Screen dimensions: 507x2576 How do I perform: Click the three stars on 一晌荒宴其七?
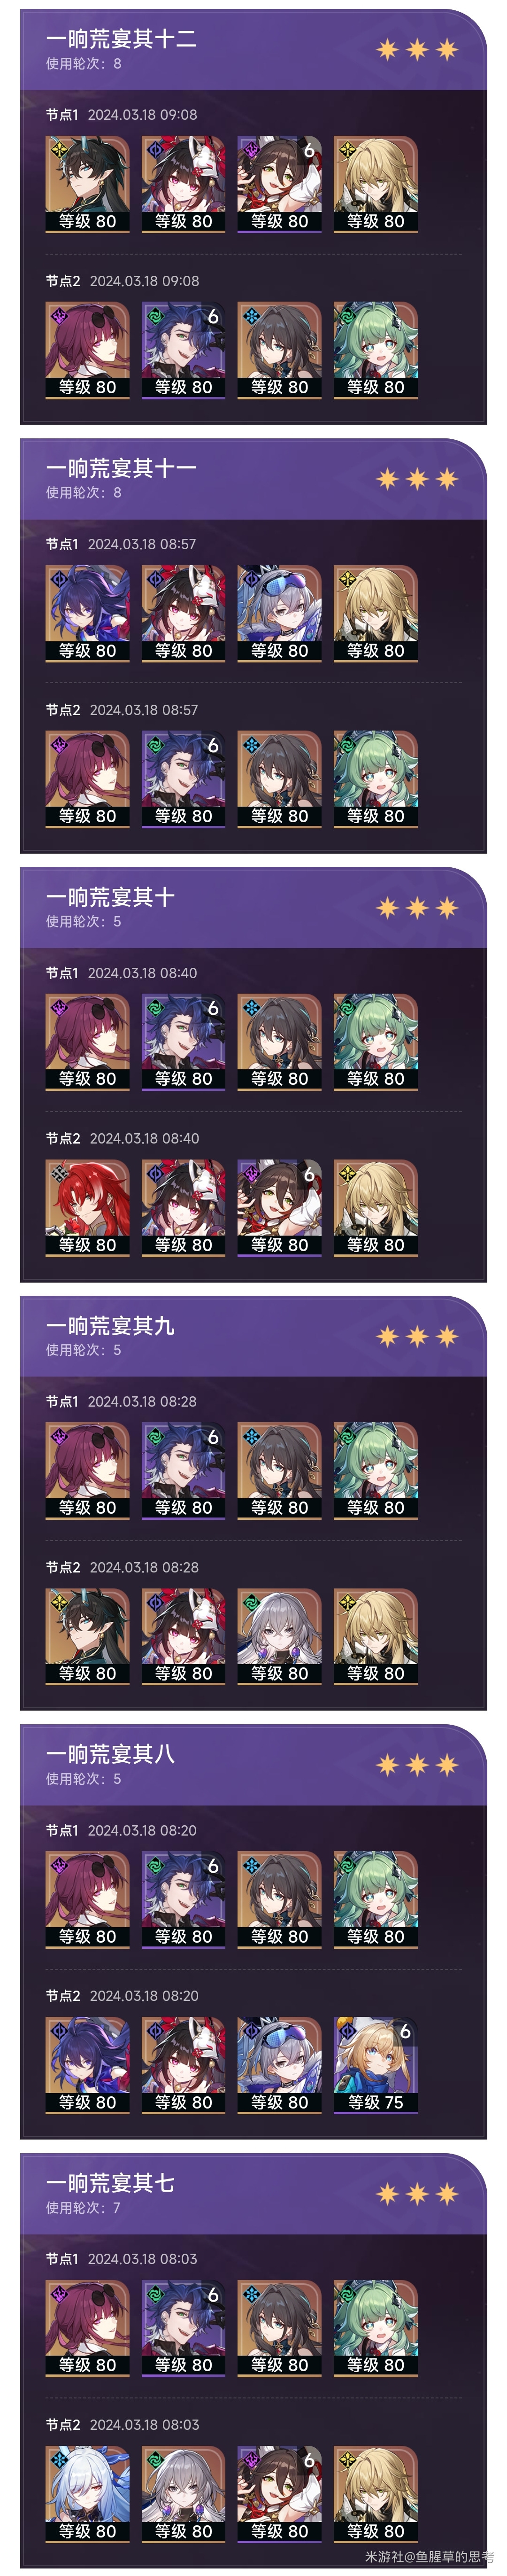[x=417, y=2194]
